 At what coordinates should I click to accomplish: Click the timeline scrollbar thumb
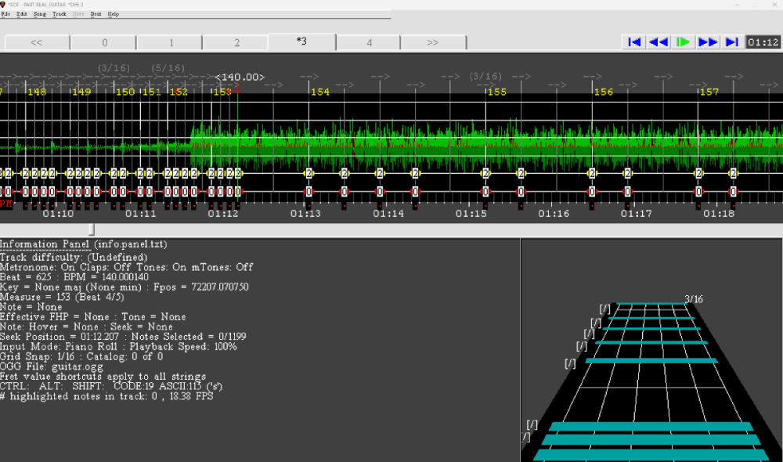tap(92, 229)
